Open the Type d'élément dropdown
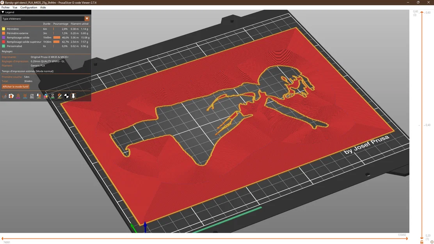Screen dimensions: 434x244 point(45,19)
